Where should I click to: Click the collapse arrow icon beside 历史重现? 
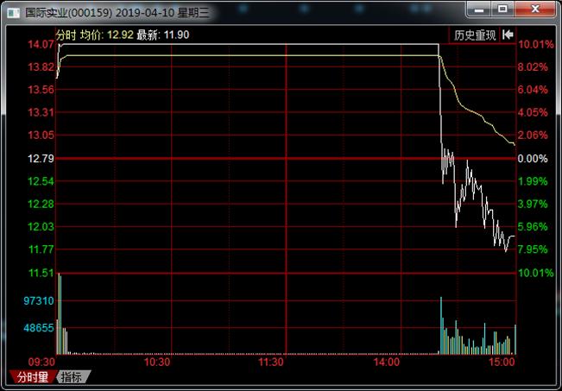coord(508,35)
